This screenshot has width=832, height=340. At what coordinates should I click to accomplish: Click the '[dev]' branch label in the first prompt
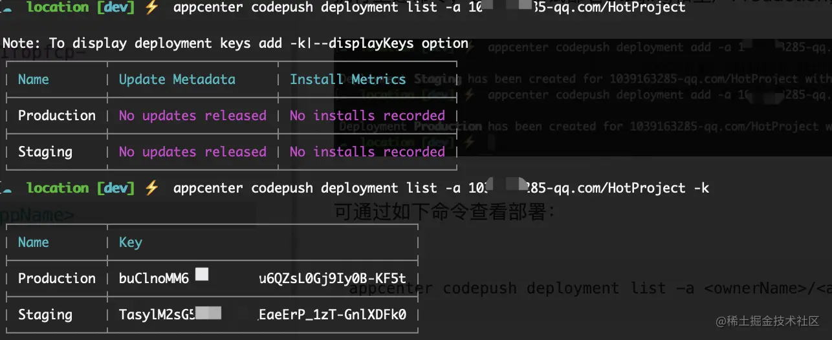click(x=116, y=7)
